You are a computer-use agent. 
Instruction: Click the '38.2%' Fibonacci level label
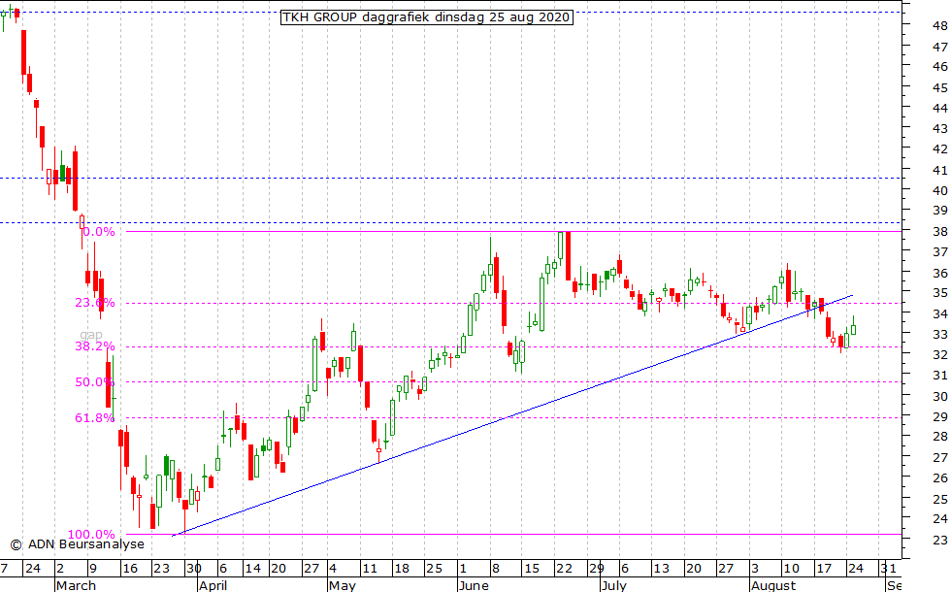(95, 346)
